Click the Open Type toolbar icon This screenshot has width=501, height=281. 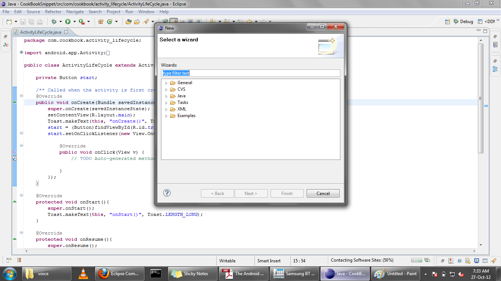click(129, 22)
